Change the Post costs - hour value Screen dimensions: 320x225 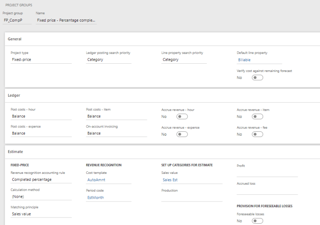[x=41, y=116]
